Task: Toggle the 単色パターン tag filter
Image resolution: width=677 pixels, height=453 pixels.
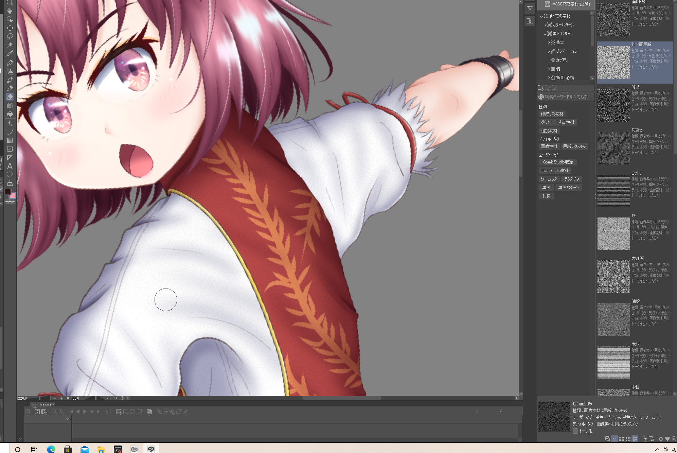Action: tap(569, 188)
